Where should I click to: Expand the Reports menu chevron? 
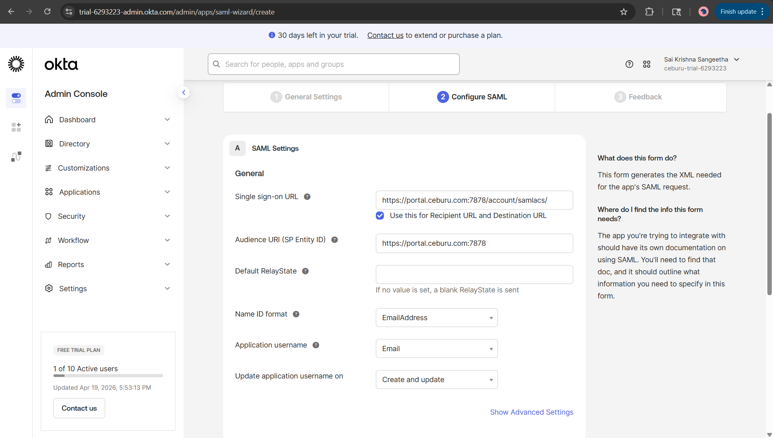168,264
